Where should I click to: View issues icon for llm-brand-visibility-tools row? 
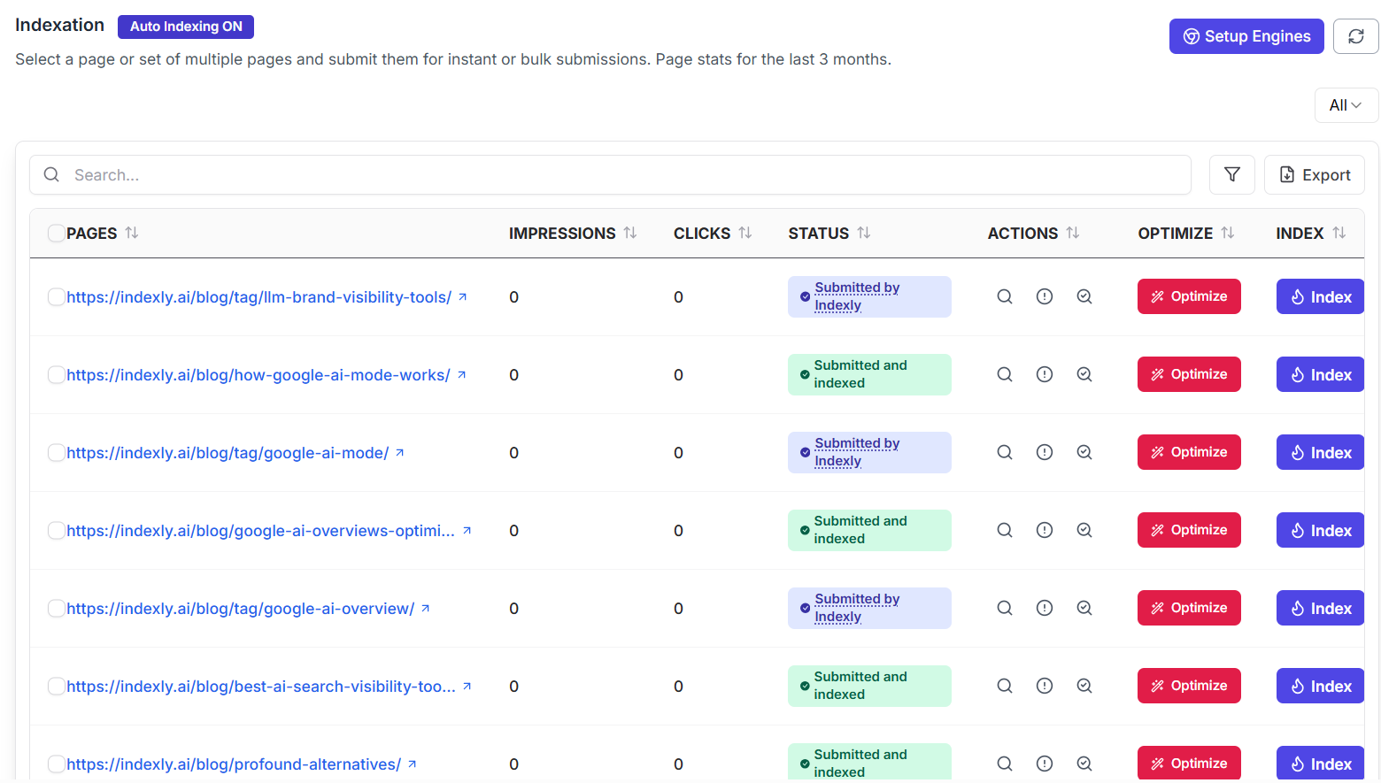(x=1045, y=296)
